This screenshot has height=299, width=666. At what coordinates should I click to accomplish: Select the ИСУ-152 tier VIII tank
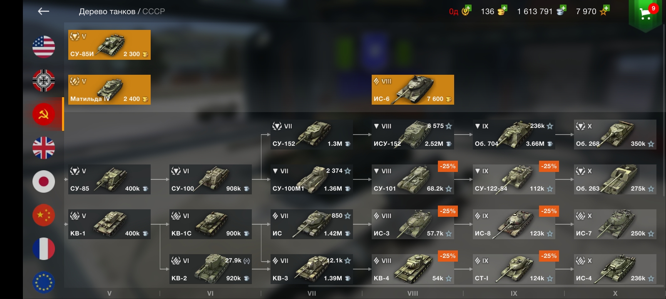coord(413,135)
